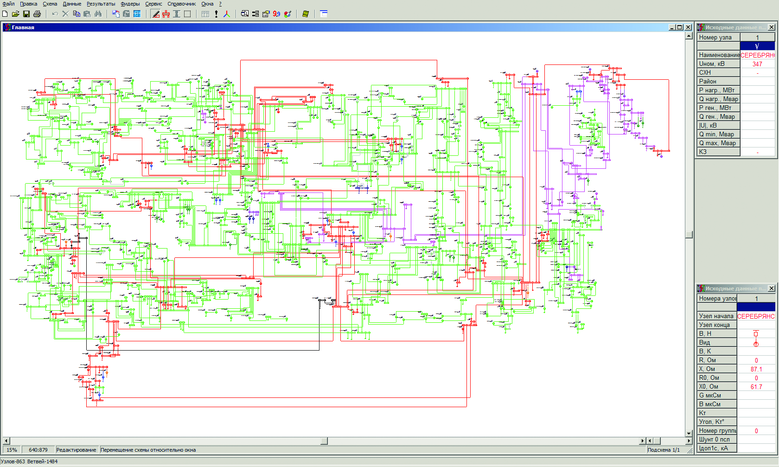Screen dimensions: 779x467
Task: Select the red network nodes tool icon
Action: pyautogui.click(x=166, y=14)
